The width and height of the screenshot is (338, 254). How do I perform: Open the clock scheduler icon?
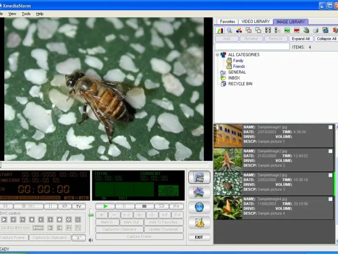pos(199,207)
